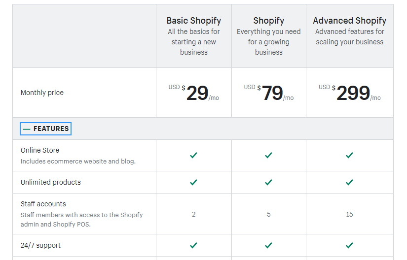Click Unlimited products checkmark under Advanced Shopify

pyautogui.click(x=349, y=182)
